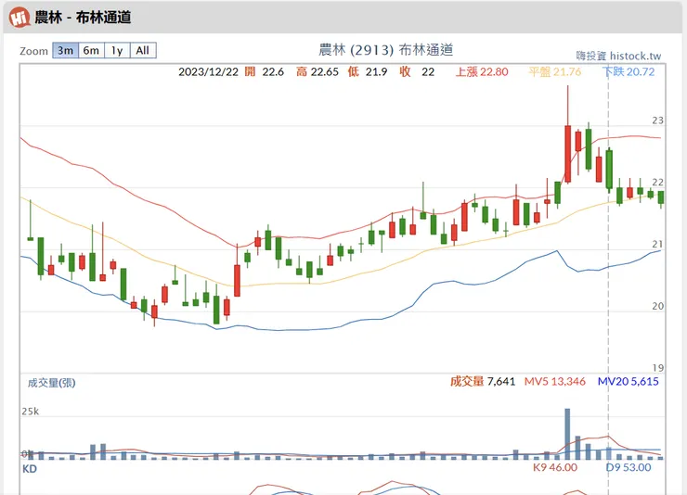Screen dimensions: 687x495
Task: Select the 3m zoom range
Action: (65, 50)
